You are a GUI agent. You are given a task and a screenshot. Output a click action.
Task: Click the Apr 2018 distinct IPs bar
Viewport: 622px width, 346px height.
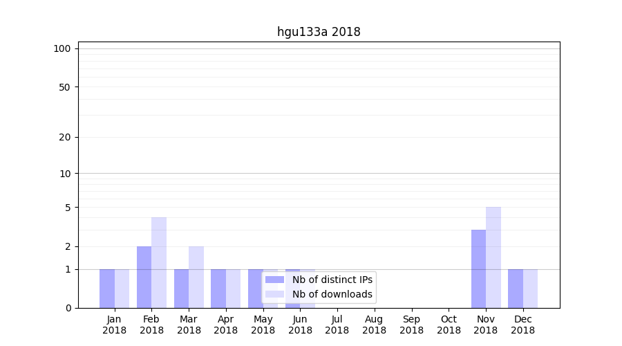pos(218,289)
